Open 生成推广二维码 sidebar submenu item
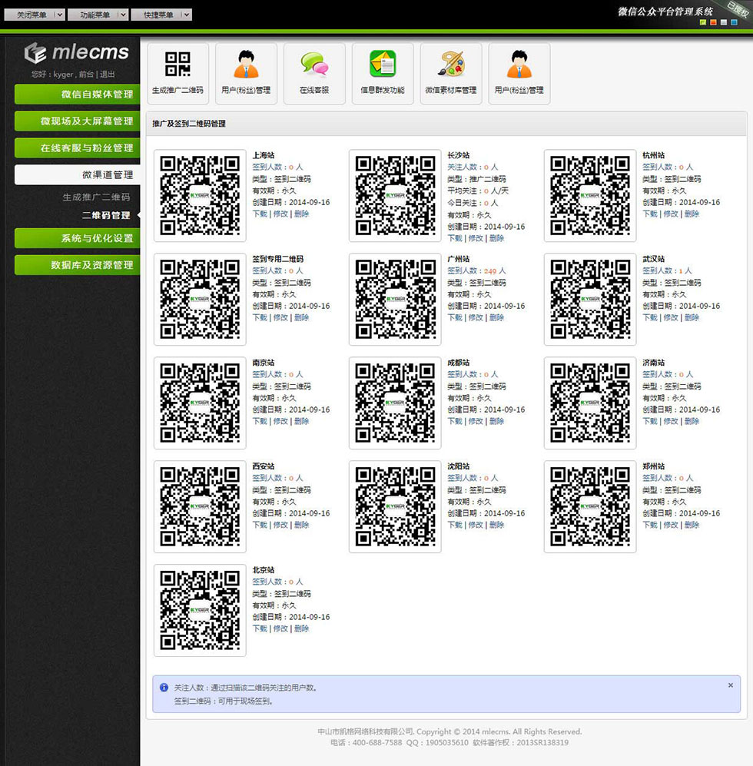Viewport: 753px width, 766px height. coord(96,197)
